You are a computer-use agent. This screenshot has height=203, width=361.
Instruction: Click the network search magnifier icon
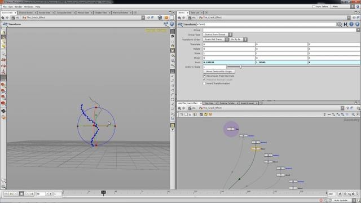pyautogui.click(x=353, y=114)
